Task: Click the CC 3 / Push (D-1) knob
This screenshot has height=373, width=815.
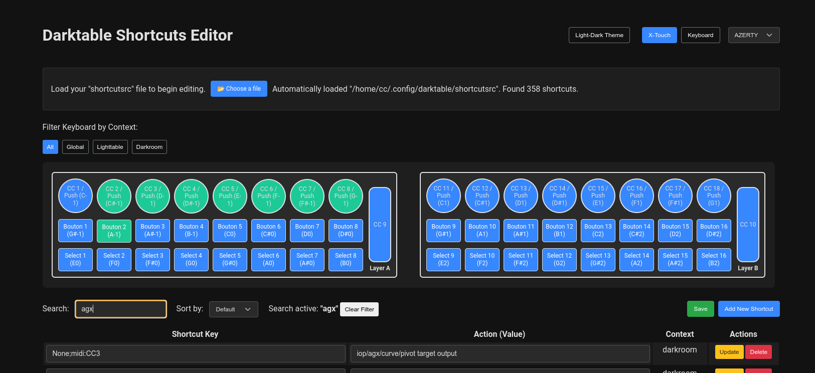Action: 153,196
